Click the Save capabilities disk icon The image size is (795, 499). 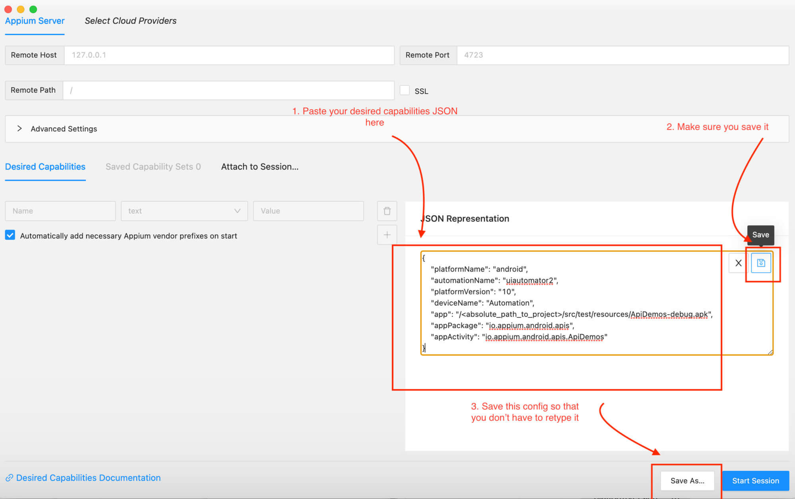coord(760,263)
